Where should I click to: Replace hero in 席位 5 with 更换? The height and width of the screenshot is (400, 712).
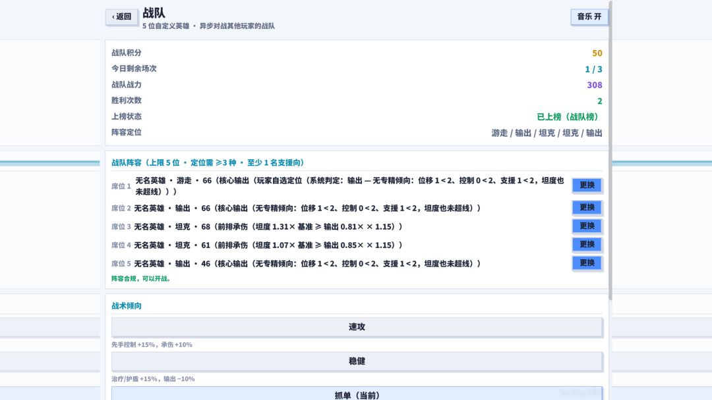pyautogui.click(x=587, y=263)
